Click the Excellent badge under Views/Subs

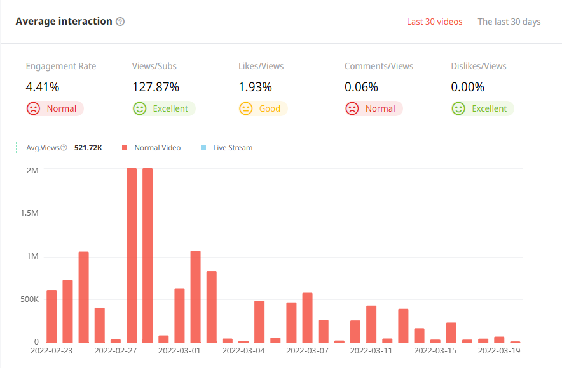(x=170, y=108)
